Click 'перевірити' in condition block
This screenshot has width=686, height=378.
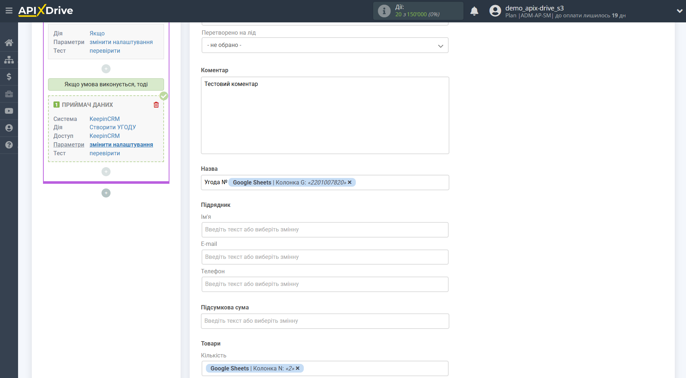105,51
